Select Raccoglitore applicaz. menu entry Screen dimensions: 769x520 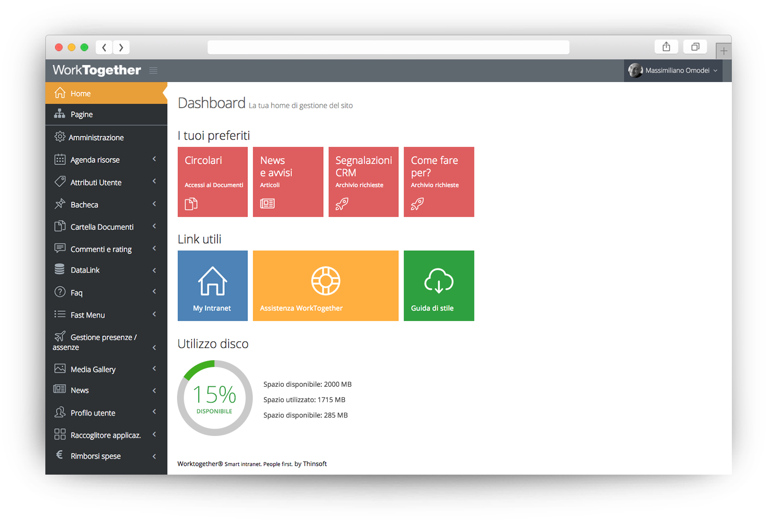tap(106, 435)
